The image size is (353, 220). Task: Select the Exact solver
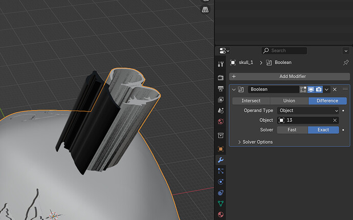(x=323, y=130)
